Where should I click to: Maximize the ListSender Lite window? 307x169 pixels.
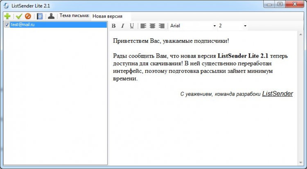[280, 4]
